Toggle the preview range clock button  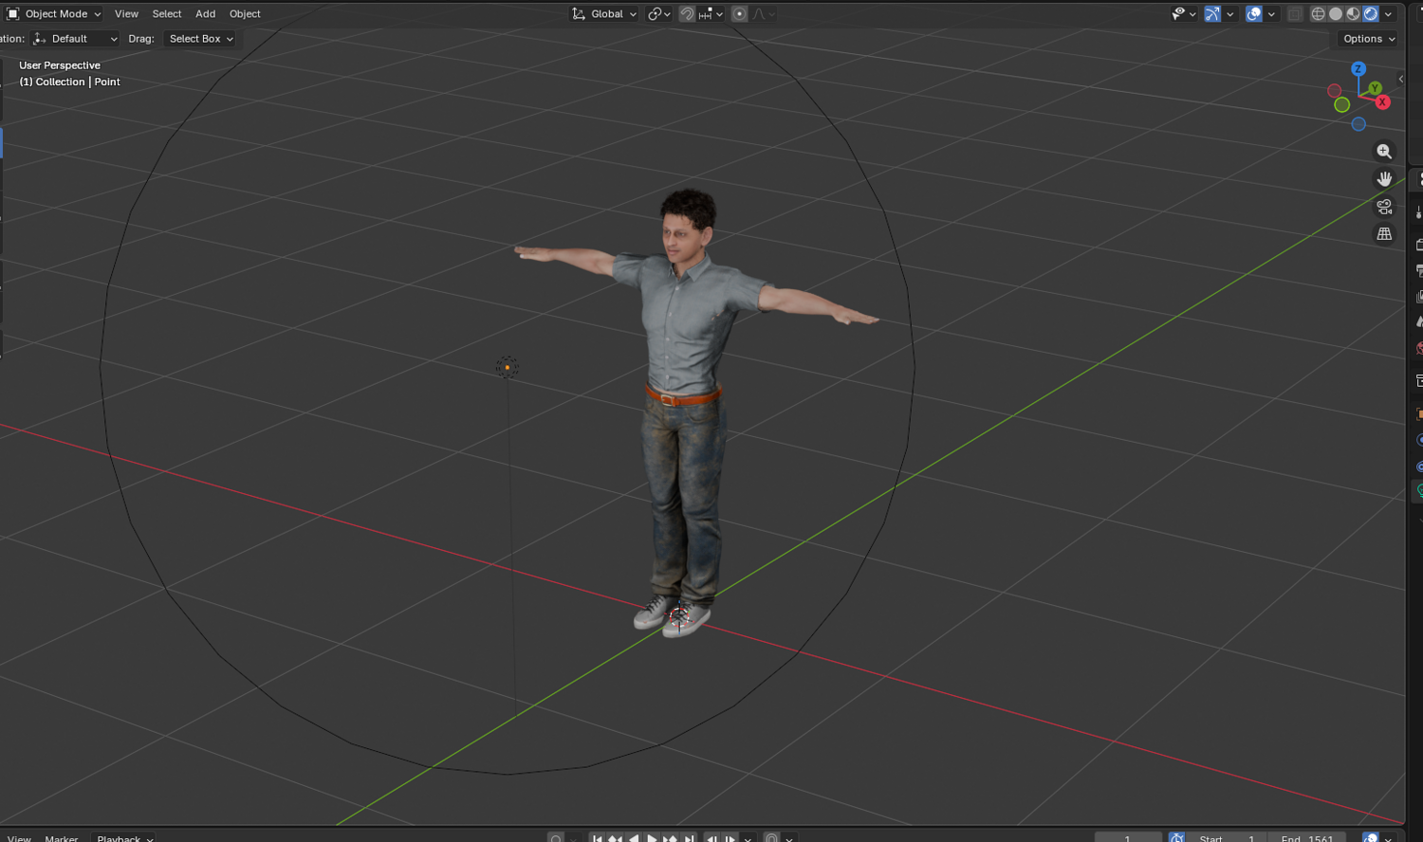pyautogui.click(x=1176, y=838)
